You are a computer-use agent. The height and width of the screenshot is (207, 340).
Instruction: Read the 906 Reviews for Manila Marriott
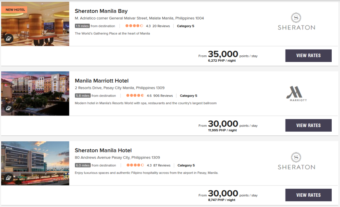(163, 96)
